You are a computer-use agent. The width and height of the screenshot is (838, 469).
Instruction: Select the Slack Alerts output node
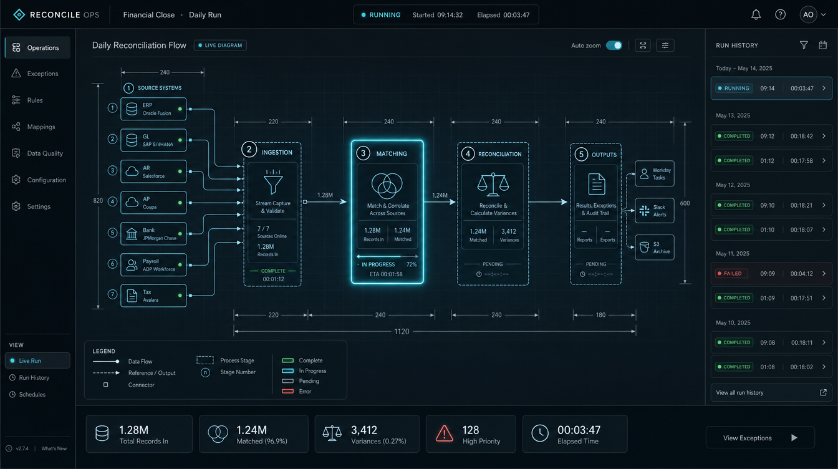click(654, 211)
